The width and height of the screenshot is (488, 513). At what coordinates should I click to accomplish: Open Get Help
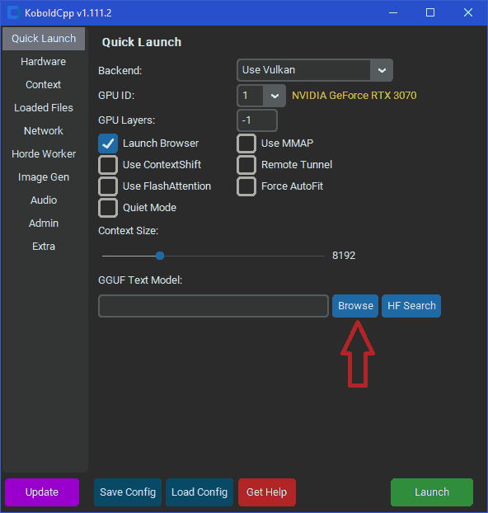pos(267,492)
